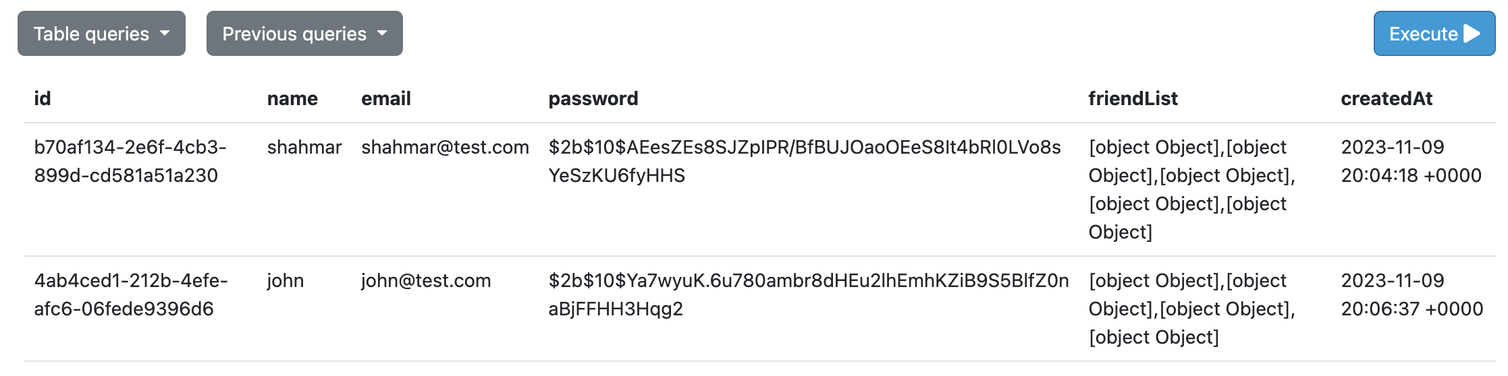Click john's password hash cell
Image resolution: width=1508 pixels, height=376 pixels.
click(x=809, y=294)
